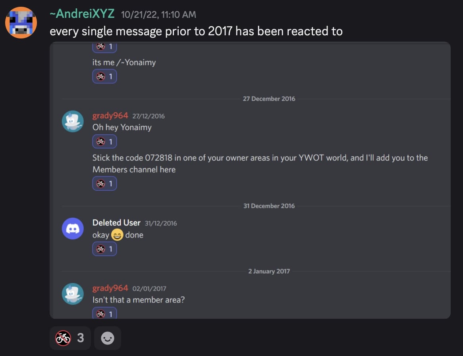Click reaction under "Isn't that a member area?"
The width and height of the screenshot is (463, 356).
point(104,314)
